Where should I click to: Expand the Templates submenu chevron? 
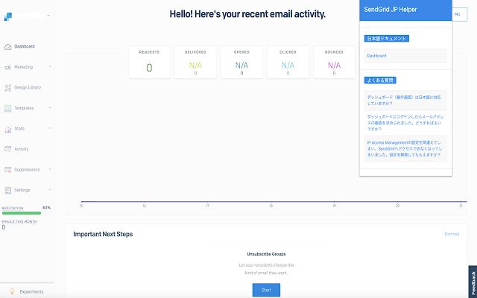pos(50,107)
